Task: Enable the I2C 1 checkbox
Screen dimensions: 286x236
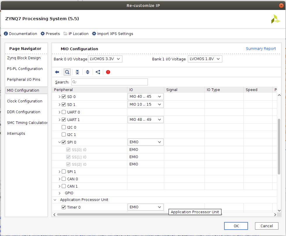Action: [x=64, y=134]
